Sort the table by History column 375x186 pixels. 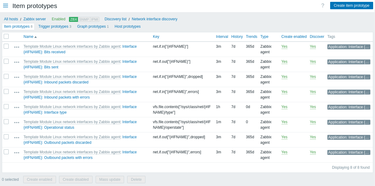(x=237, y=37)
